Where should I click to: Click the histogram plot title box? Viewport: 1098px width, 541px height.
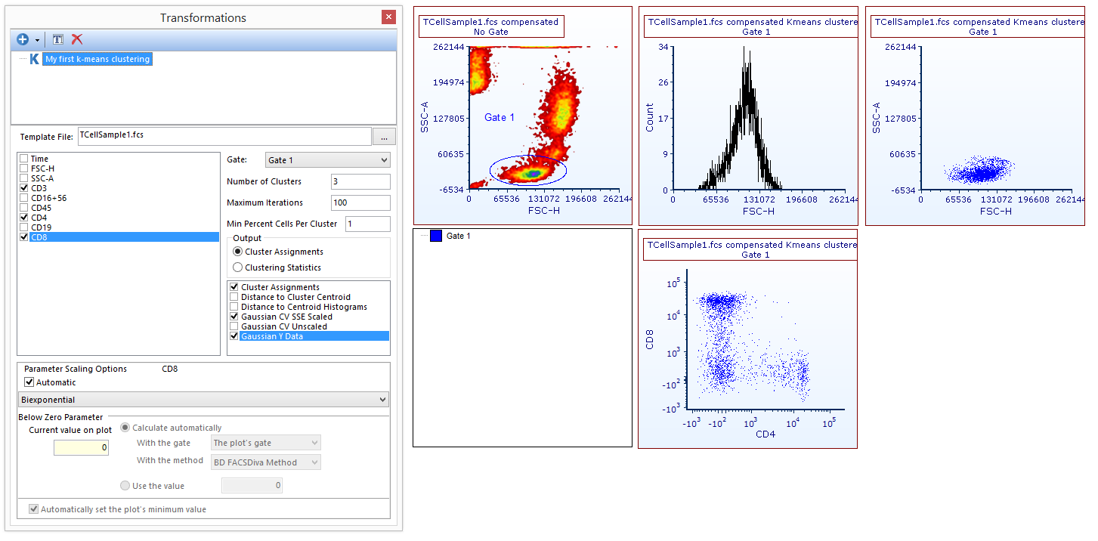[750, 26]
